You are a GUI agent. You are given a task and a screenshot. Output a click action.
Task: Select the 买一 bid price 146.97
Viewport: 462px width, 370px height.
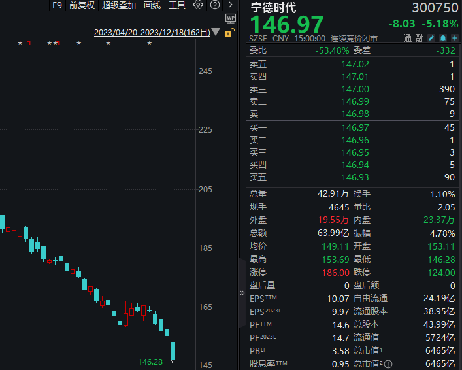(x=355, y=127)
